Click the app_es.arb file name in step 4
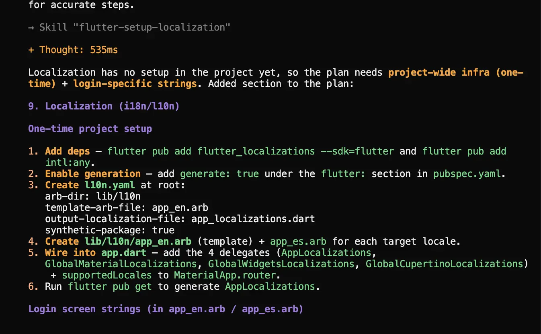 coord(298,241)
